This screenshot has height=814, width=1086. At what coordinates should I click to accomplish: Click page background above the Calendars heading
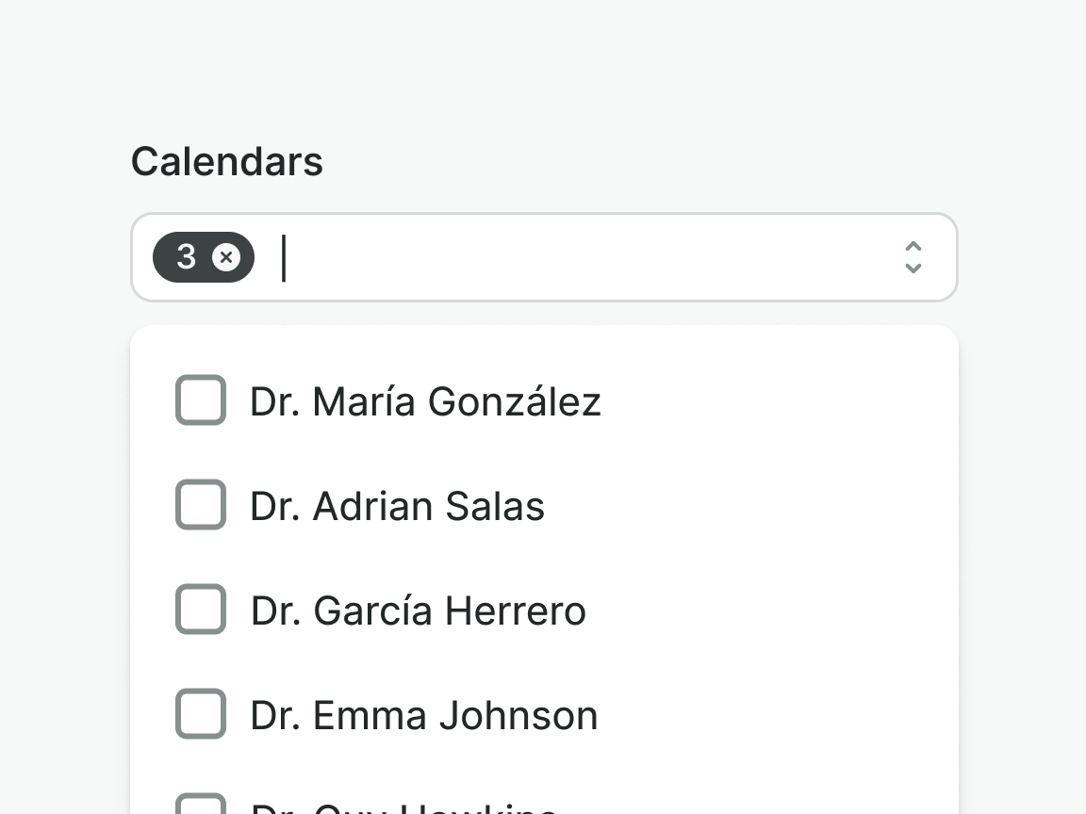click(x=543, y=66)
